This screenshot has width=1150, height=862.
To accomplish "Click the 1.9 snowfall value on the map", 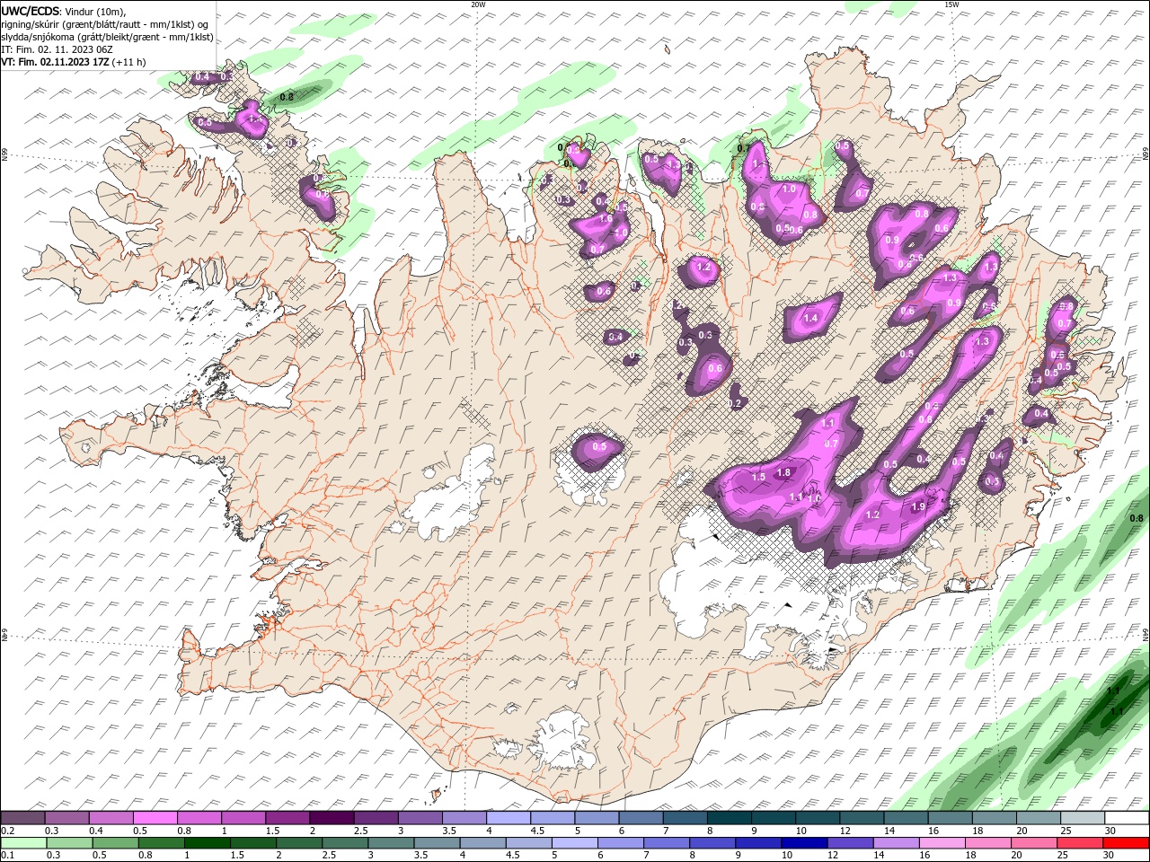I will tap(918, 506).
